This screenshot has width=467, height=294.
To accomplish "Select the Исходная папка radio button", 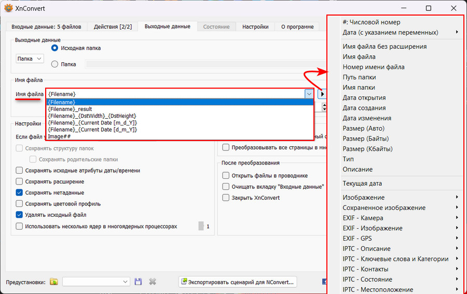I will click(54, 48).
